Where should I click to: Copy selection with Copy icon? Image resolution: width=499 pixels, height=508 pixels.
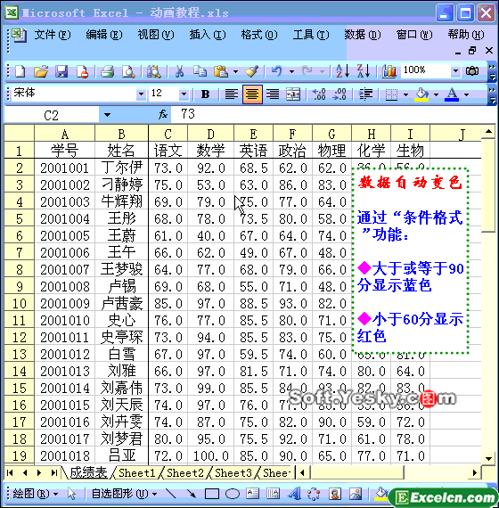(x=200, y=71)
